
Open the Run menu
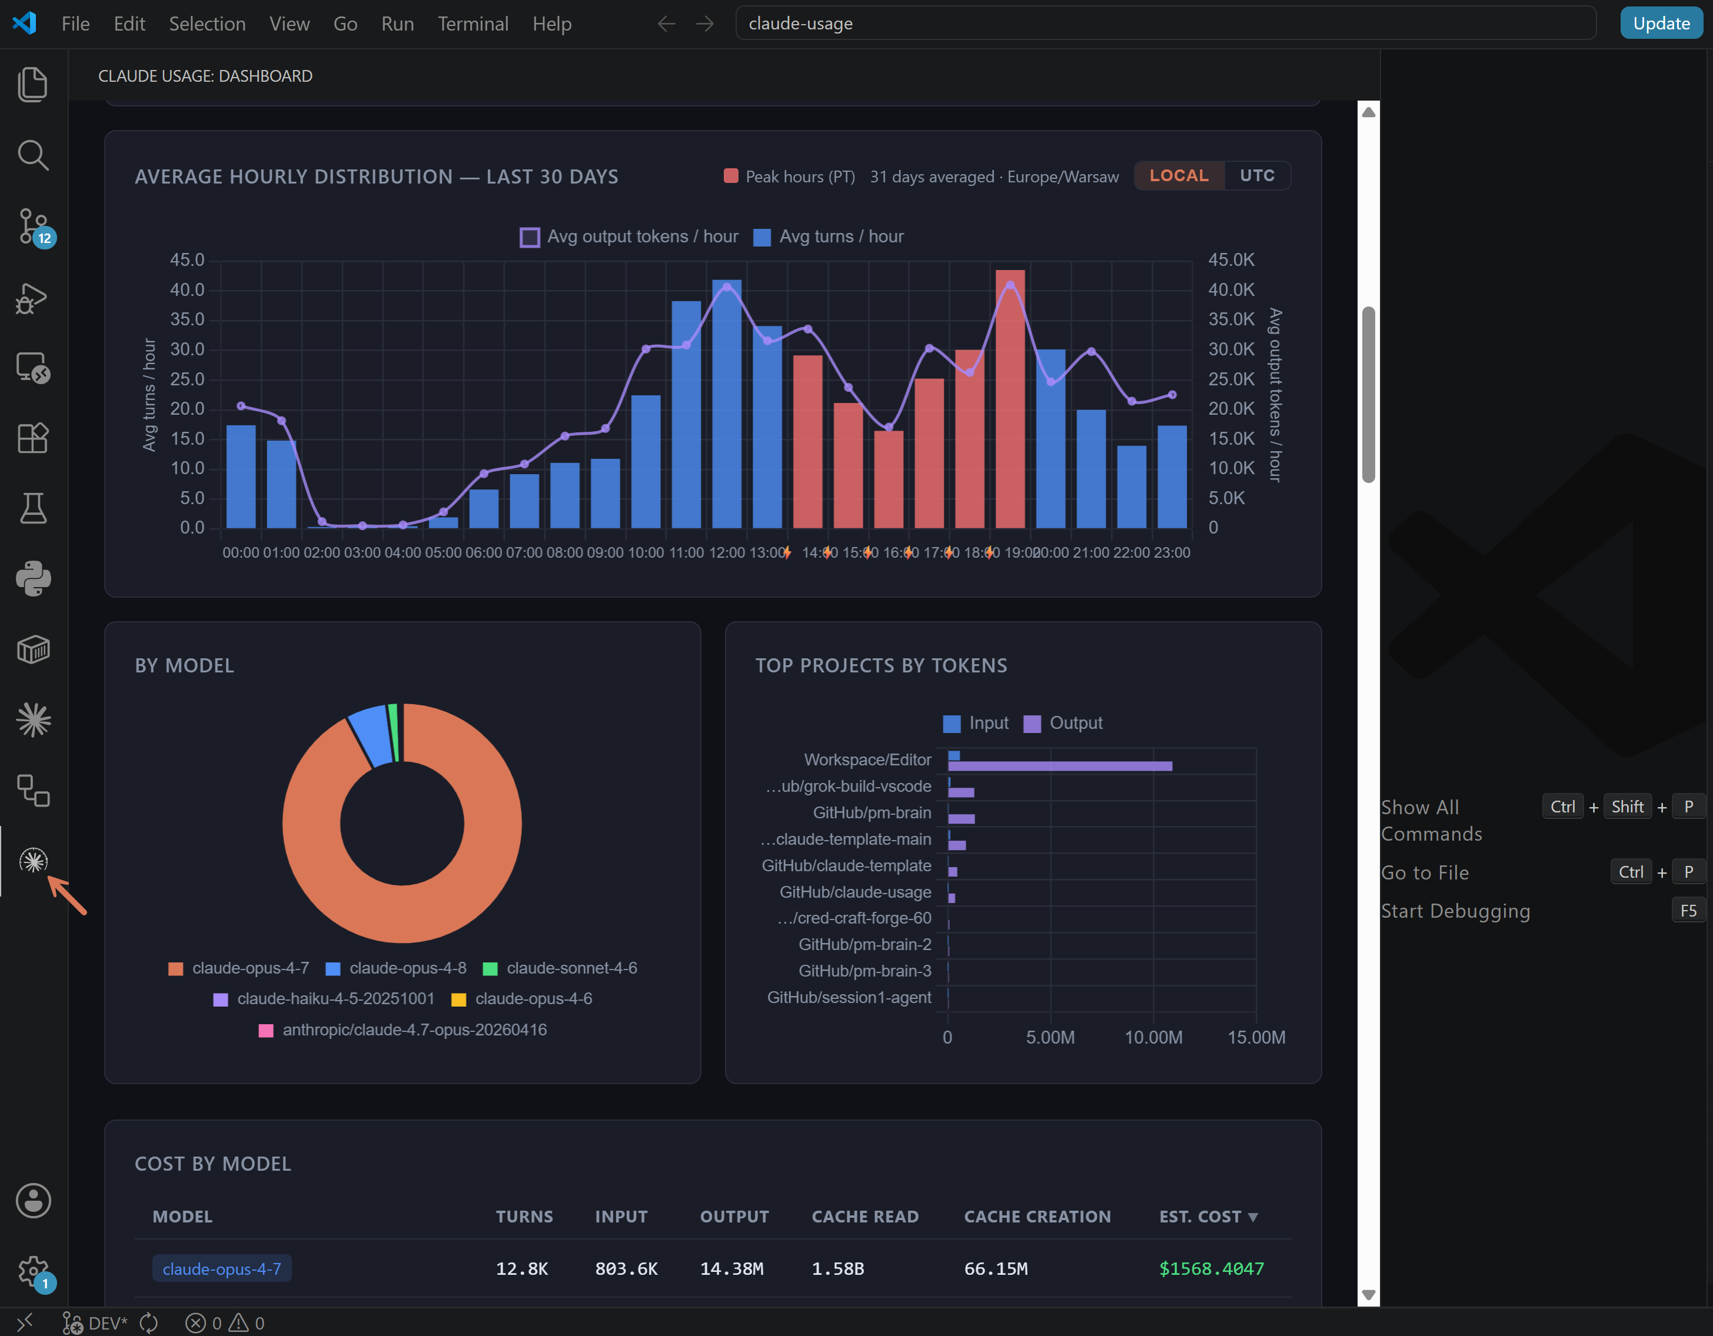[398, 24]
